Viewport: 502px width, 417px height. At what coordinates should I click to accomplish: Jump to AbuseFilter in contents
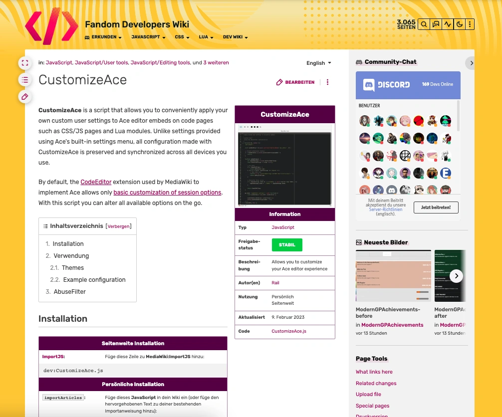tap(69, 292)
